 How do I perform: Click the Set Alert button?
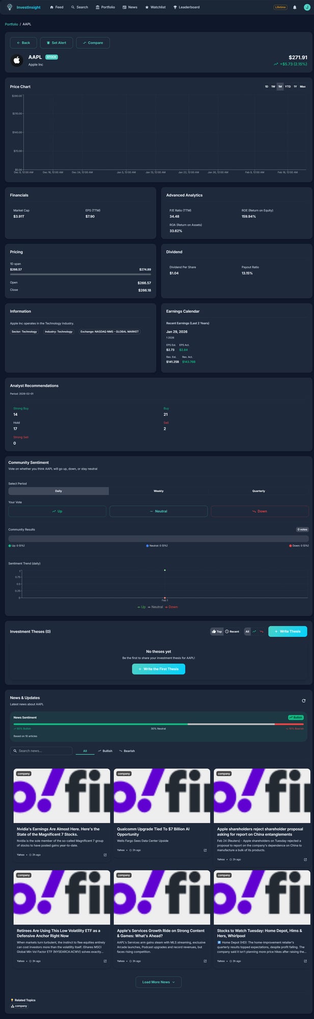point(56,43)
